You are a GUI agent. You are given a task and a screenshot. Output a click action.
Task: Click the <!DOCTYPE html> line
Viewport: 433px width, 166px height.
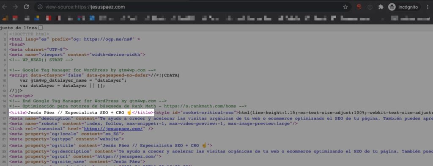click(x=29, y=34)
